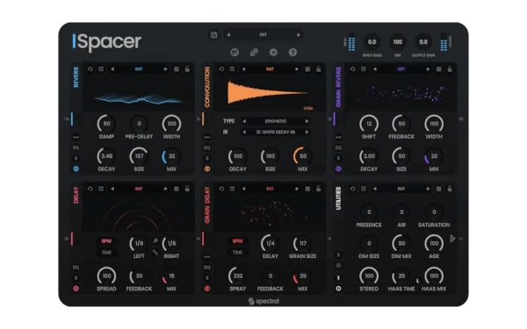
Task: Click the Reverb MIX knob
Action: pyautogui.click(x=171, y=156)
